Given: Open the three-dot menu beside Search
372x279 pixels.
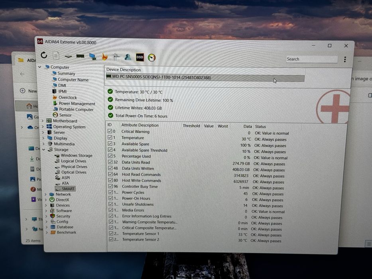Looking at the screenshot, I should [x=345, y=59].
